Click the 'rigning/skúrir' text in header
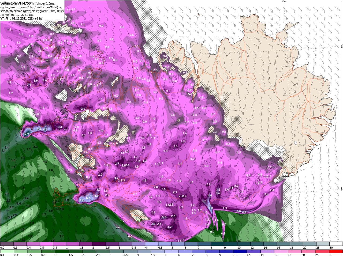 click(x=10, y=7)
